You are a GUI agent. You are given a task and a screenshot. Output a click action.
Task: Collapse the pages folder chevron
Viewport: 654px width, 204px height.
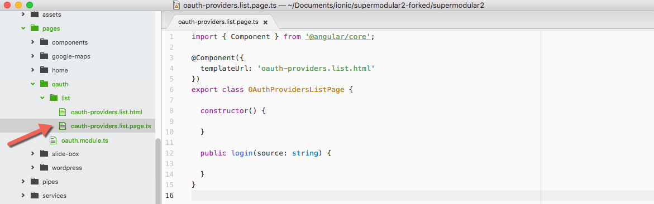[x=23, y=28]
